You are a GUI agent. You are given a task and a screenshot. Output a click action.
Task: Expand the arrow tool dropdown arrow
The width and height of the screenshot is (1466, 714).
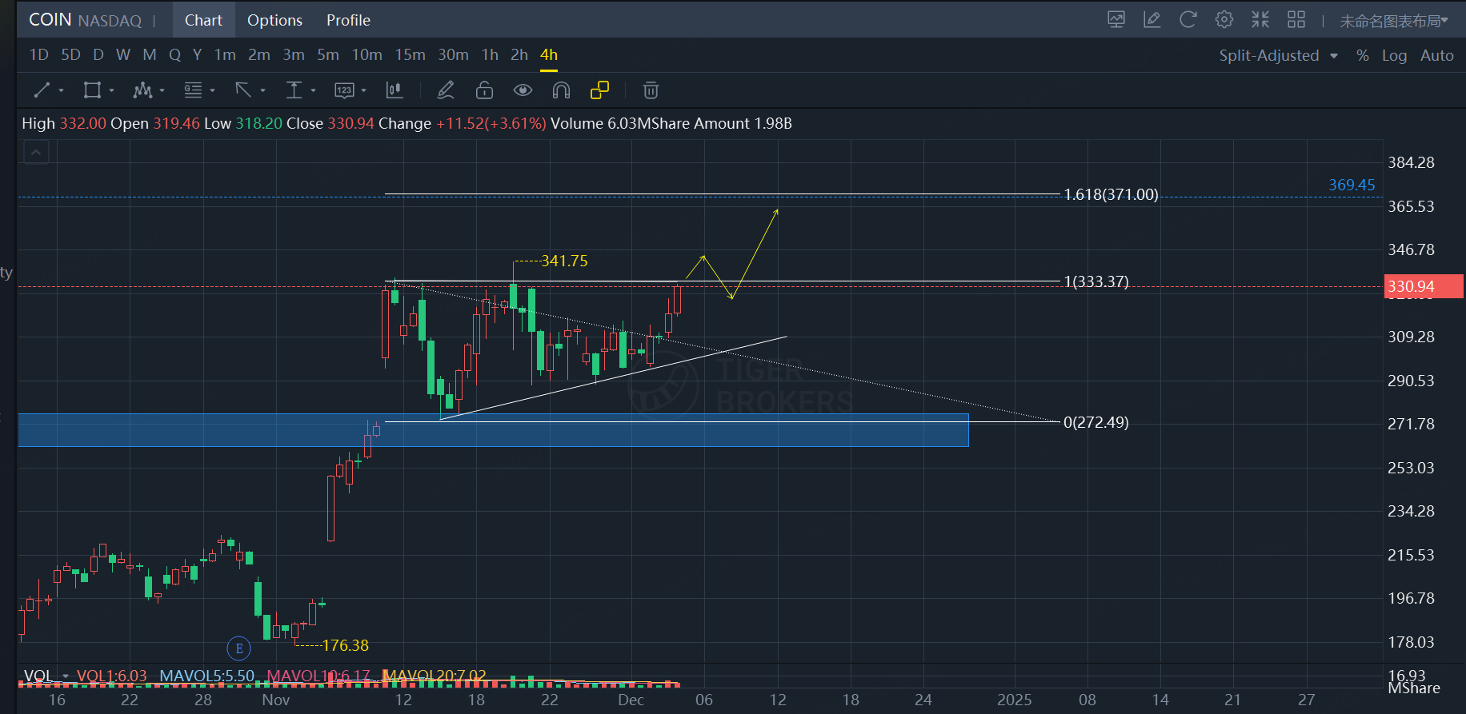pos(262,91)
